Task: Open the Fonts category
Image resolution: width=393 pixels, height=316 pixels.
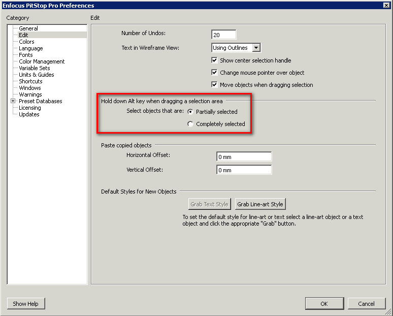Action: [25, 55]
